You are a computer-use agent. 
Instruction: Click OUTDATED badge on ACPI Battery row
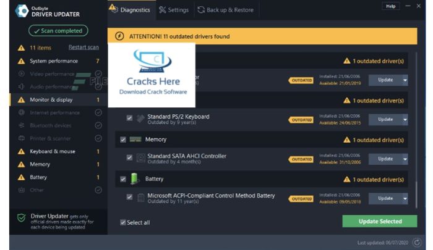point(301,199)
